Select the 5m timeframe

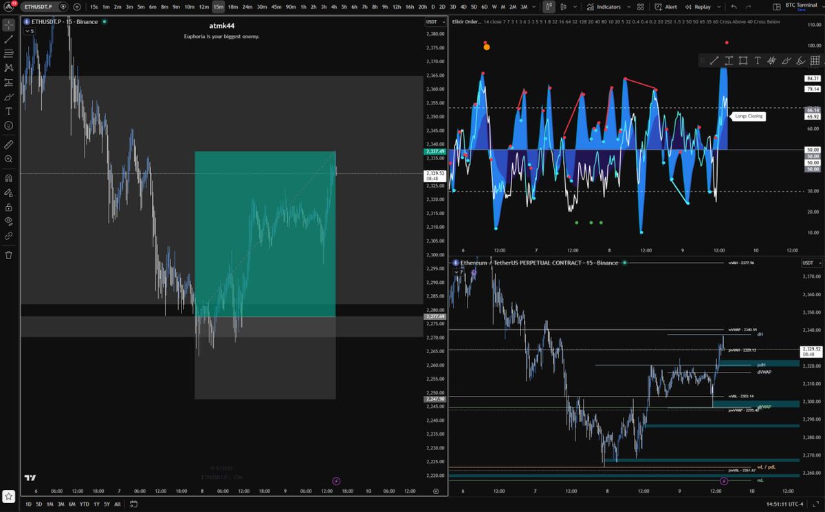point(141,7)
